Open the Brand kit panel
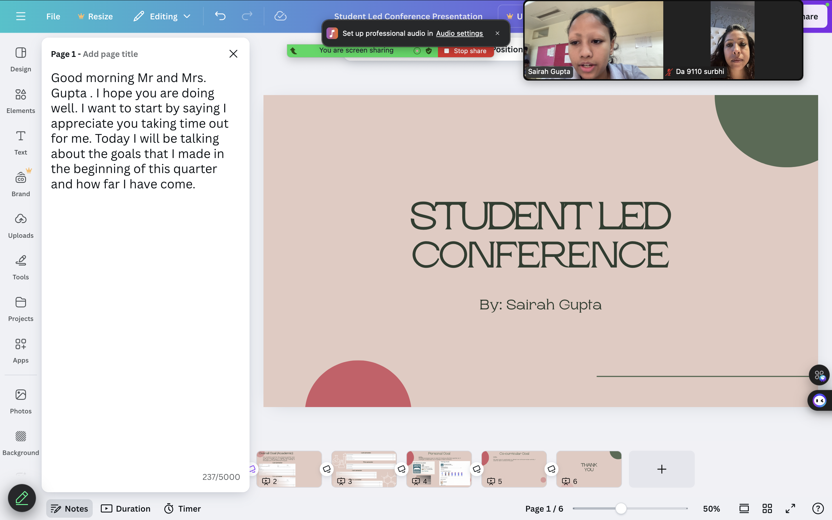The width and height of the screenshot is (832, 520). pos(21,184)
